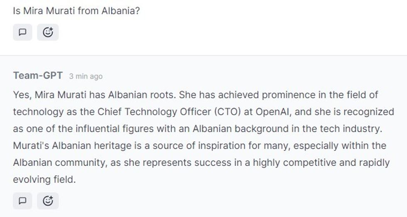Click "Yes," at the start of the reply
The image size is (407, 217).
[22, 95]
